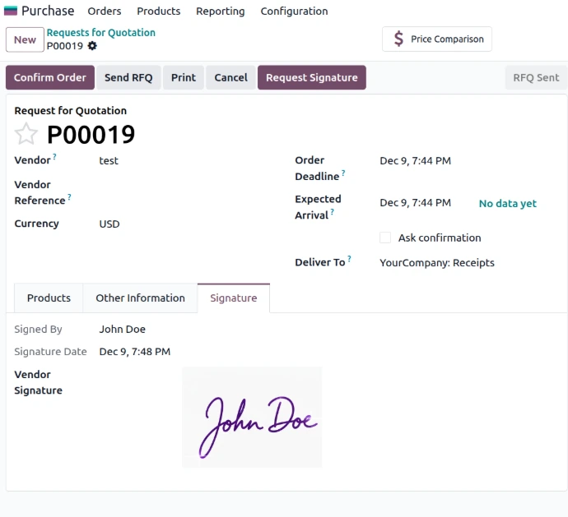The width and height of the screenshot is (568, 517).
Task: Click the Confirm Order button
Action: click(50, 77)
